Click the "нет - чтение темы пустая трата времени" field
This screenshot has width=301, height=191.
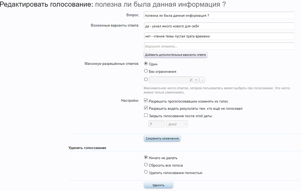tap(219, 36)
